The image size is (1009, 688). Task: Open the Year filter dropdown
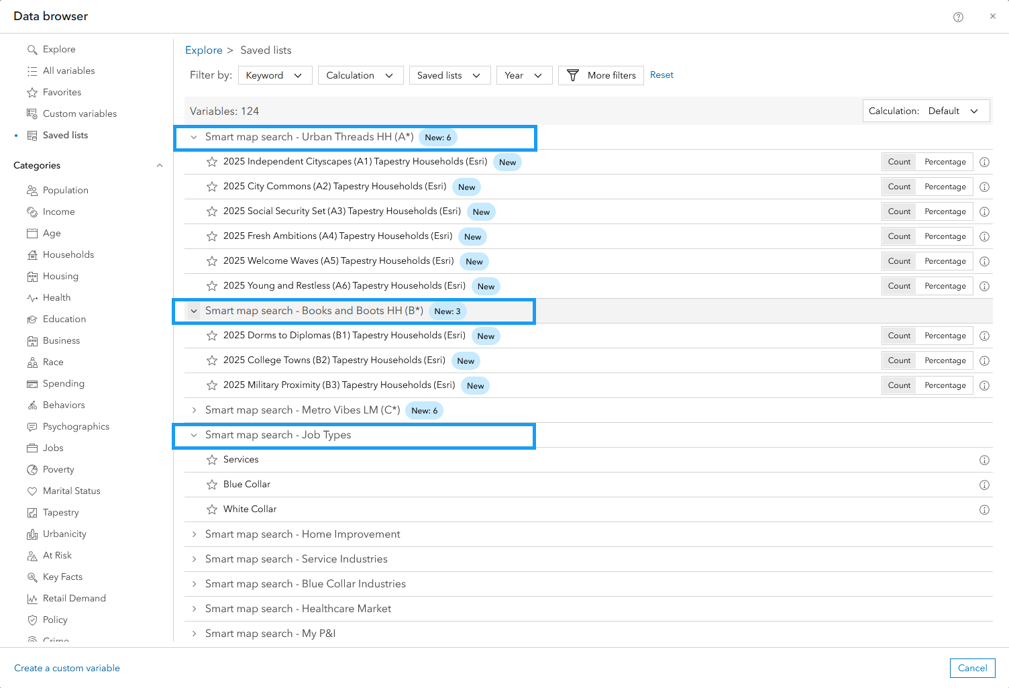point(524,75)
